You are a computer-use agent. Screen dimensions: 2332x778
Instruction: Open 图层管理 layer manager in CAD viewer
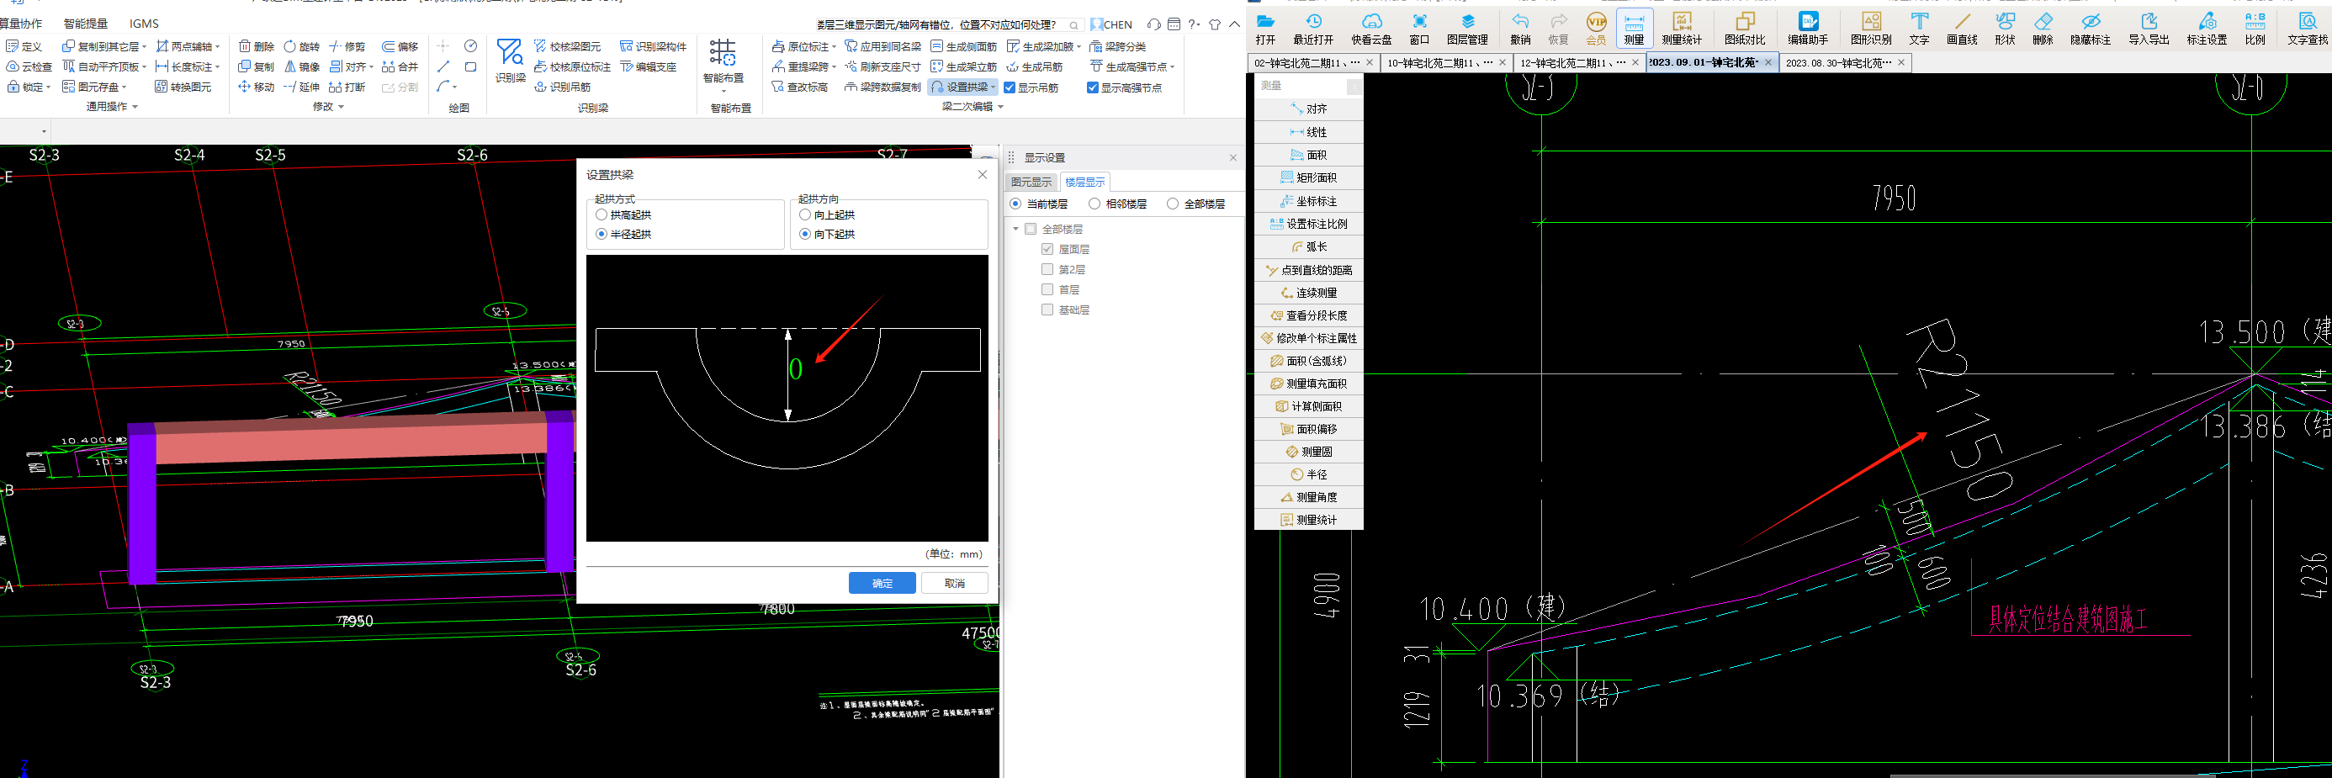[x=1467, y=29]
